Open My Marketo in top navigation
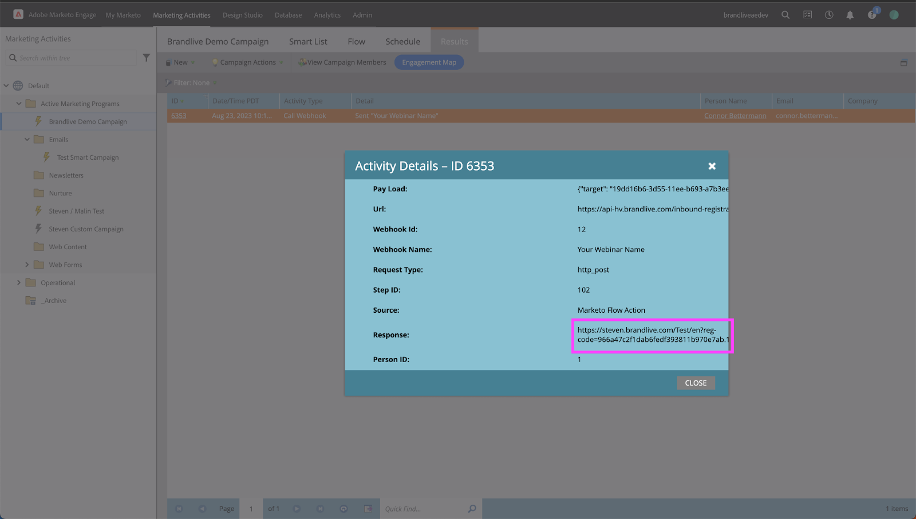This screenshot has width=916, height=519. (123, 15)
